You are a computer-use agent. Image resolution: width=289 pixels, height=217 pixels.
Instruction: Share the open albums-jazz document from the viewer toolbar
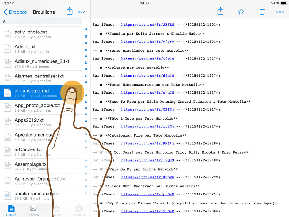pyautogui.click(x=220, y=11)
